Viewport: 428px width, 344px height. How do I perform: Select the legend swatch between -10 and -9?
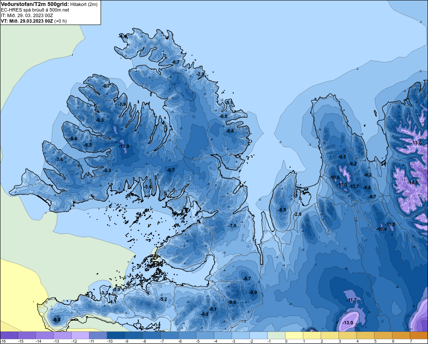[x=116, y=335]
